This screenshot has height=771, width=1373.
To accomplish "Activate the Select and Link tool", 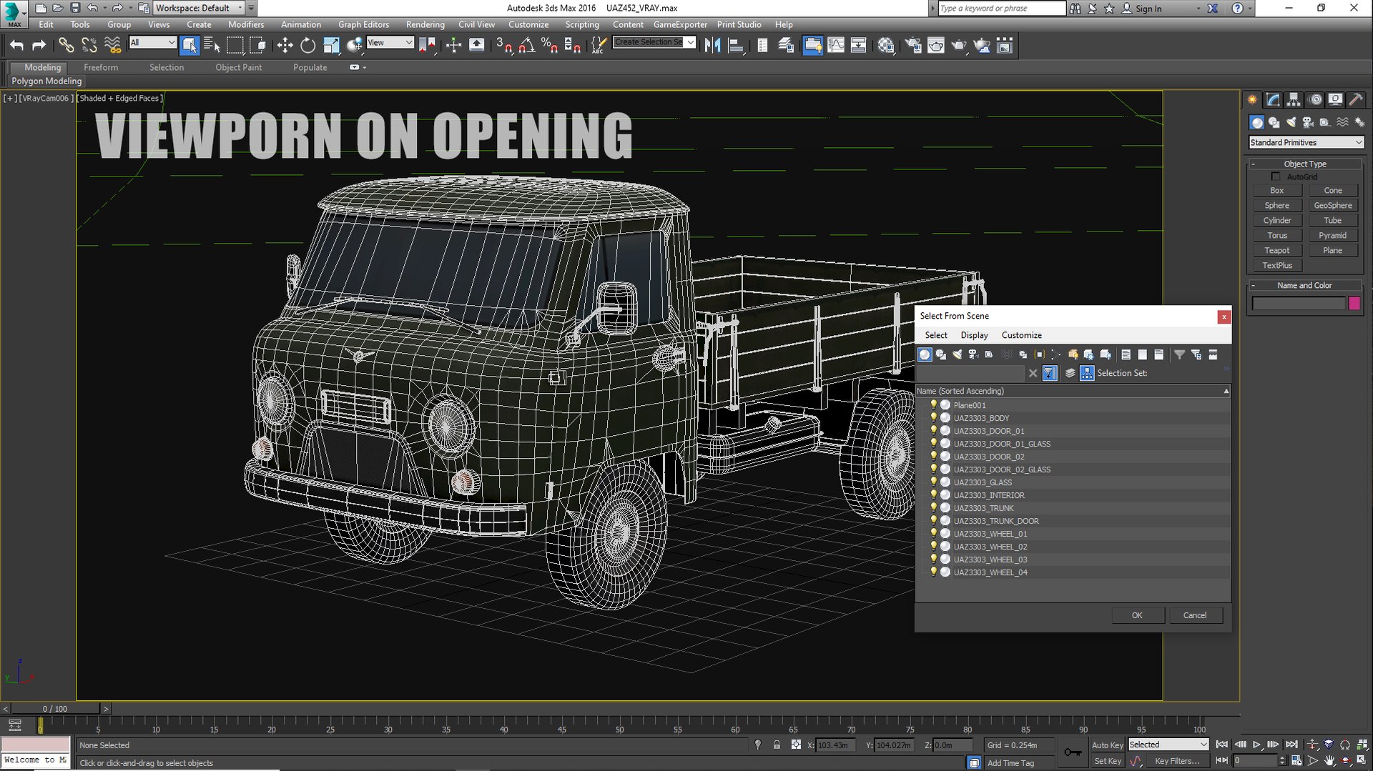I will coord(66,46).
